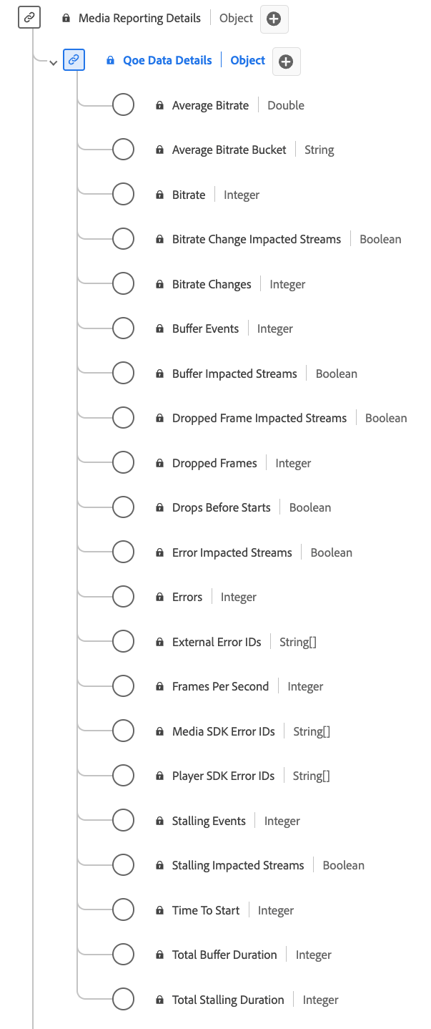Click the plus button on Media Reporting Details
Viewport: 431px width, 1029px height.
click(x=274, y=19)
